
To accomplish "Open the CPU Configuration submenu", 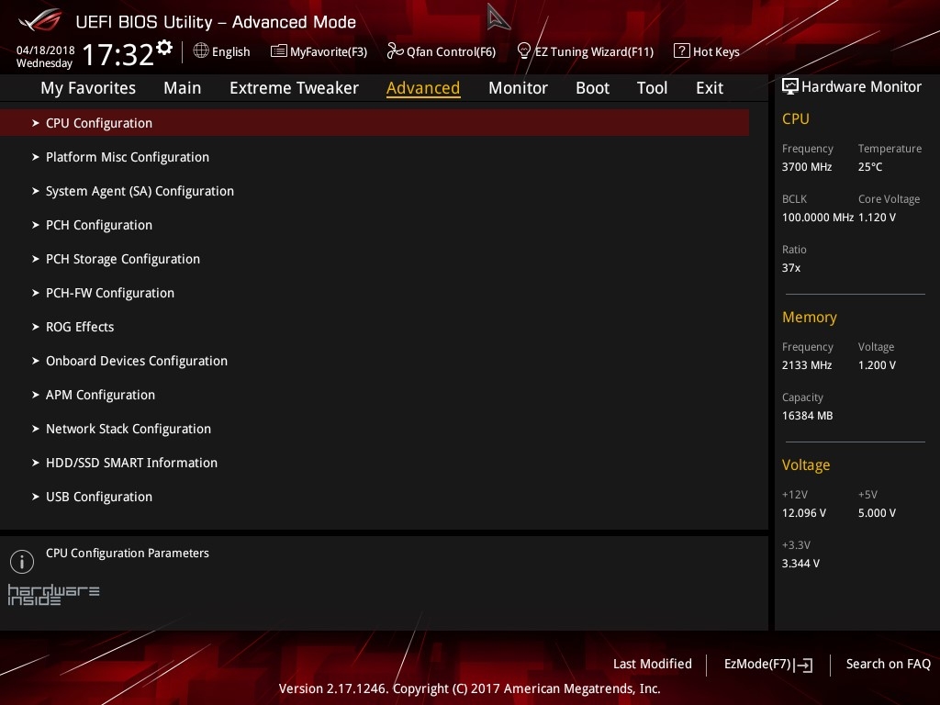I will coord(375,123).
